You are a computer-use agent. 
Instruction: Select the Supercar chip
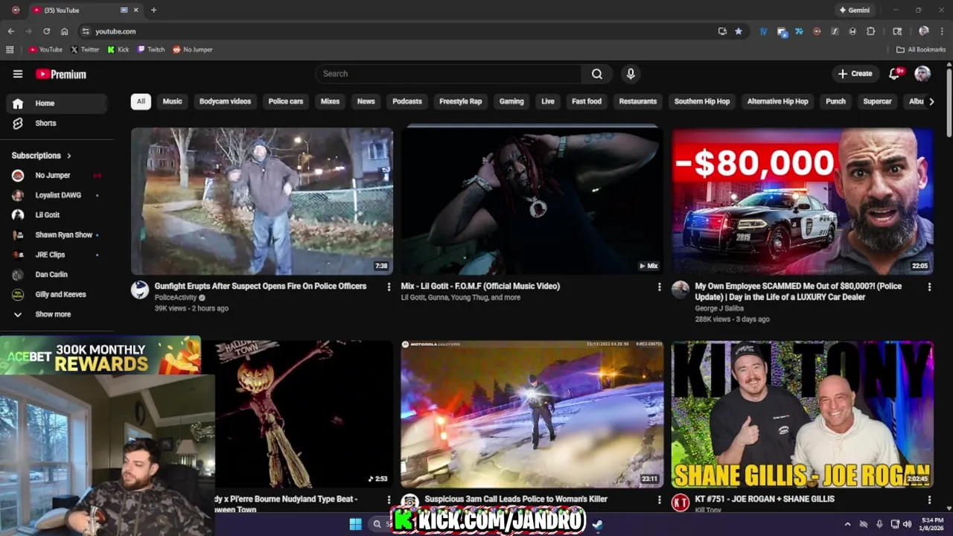pyautogui.click(x=877, y=101)
